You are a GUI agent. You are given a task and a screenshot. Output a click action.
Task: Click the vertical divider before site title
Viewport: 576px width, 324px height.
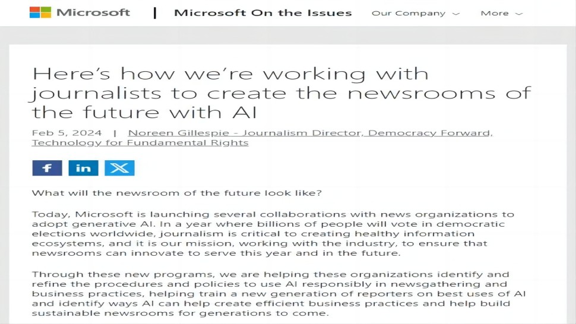click(x=155, y=13)
